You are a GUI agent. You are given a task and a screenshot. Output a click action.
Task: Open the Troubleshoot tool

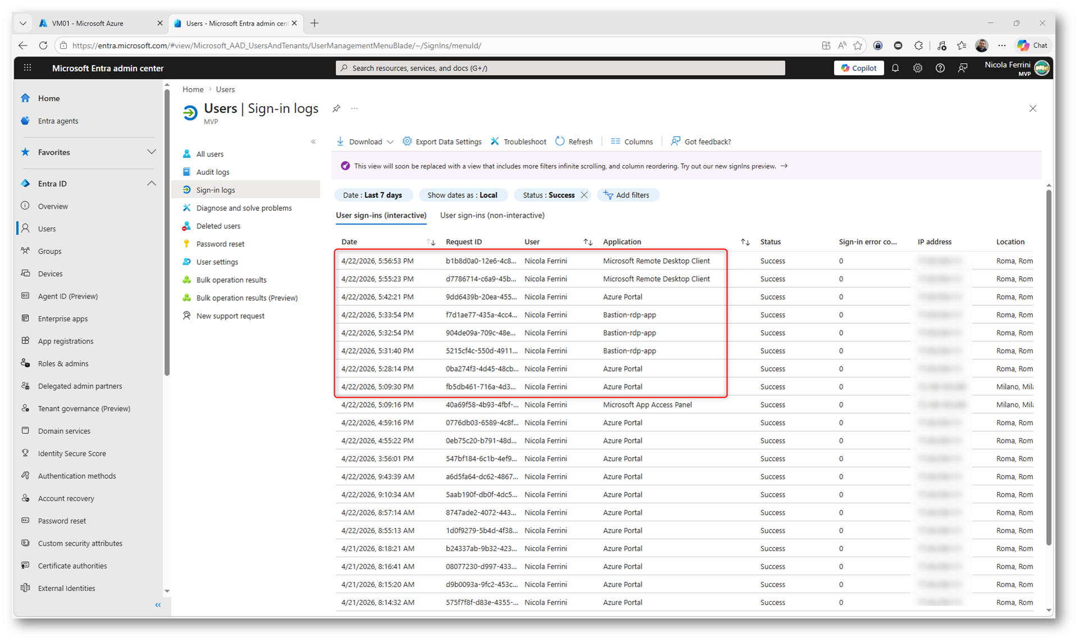pos(518,141)
